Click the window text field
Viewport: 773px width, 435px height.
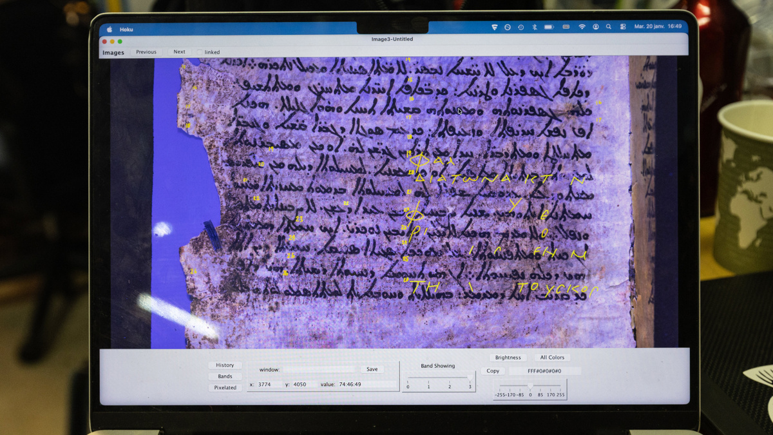point(319,369)
